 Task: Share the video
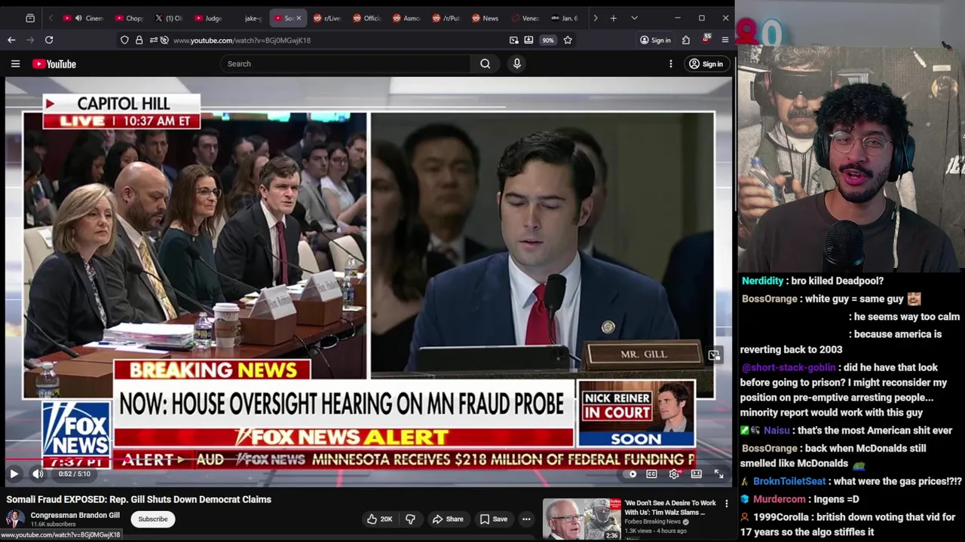pyautogui.click(x=447, y=519)
